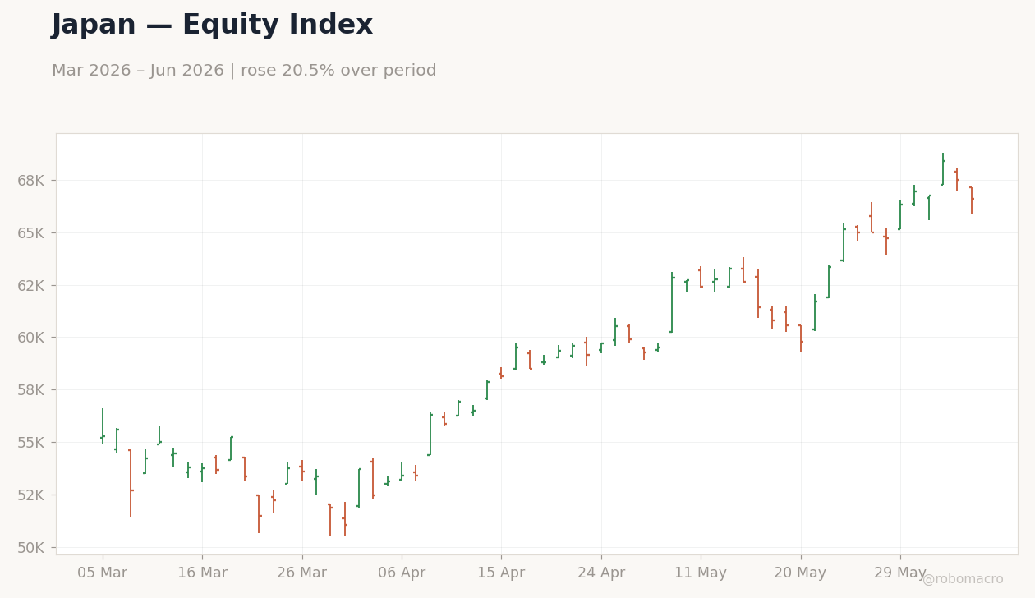
Task: Click the Japan — Equity Index title
Action: (x=212, y=25)
